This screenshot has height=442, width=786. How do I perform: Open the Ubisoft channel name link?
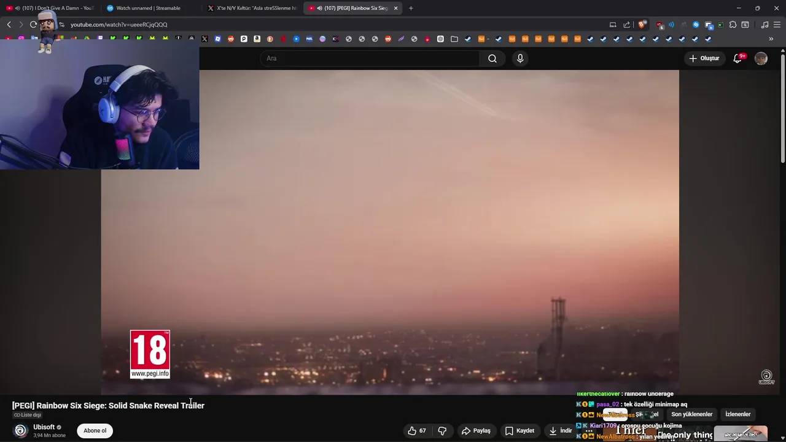(44, 427)
